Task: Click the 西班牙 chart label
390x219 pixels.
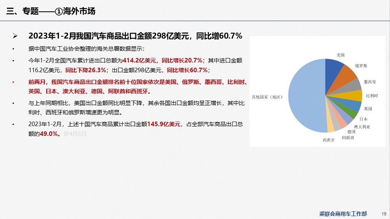Action: (x=328, y=140)
